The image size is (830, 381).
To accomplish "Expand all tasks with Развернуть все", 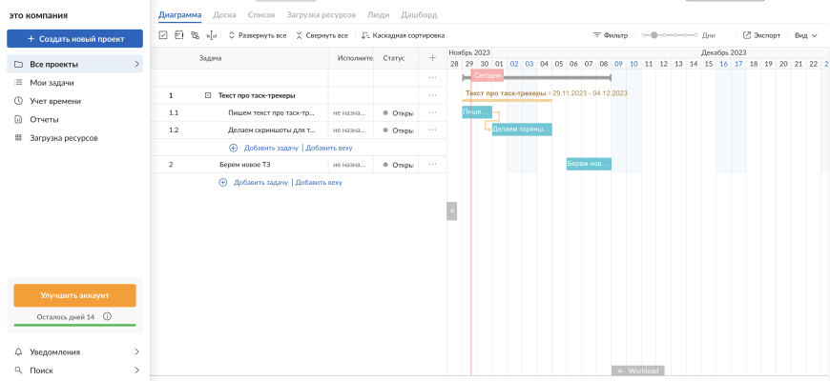I will pos(257,35).
